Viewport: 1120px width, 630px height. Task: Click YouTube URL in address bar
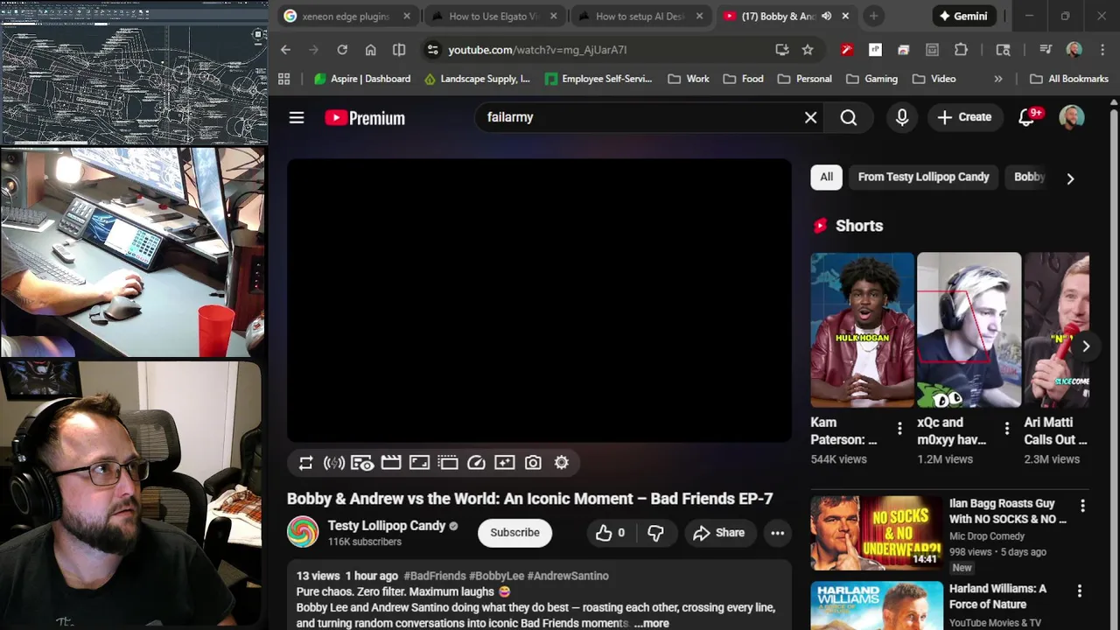537,50
